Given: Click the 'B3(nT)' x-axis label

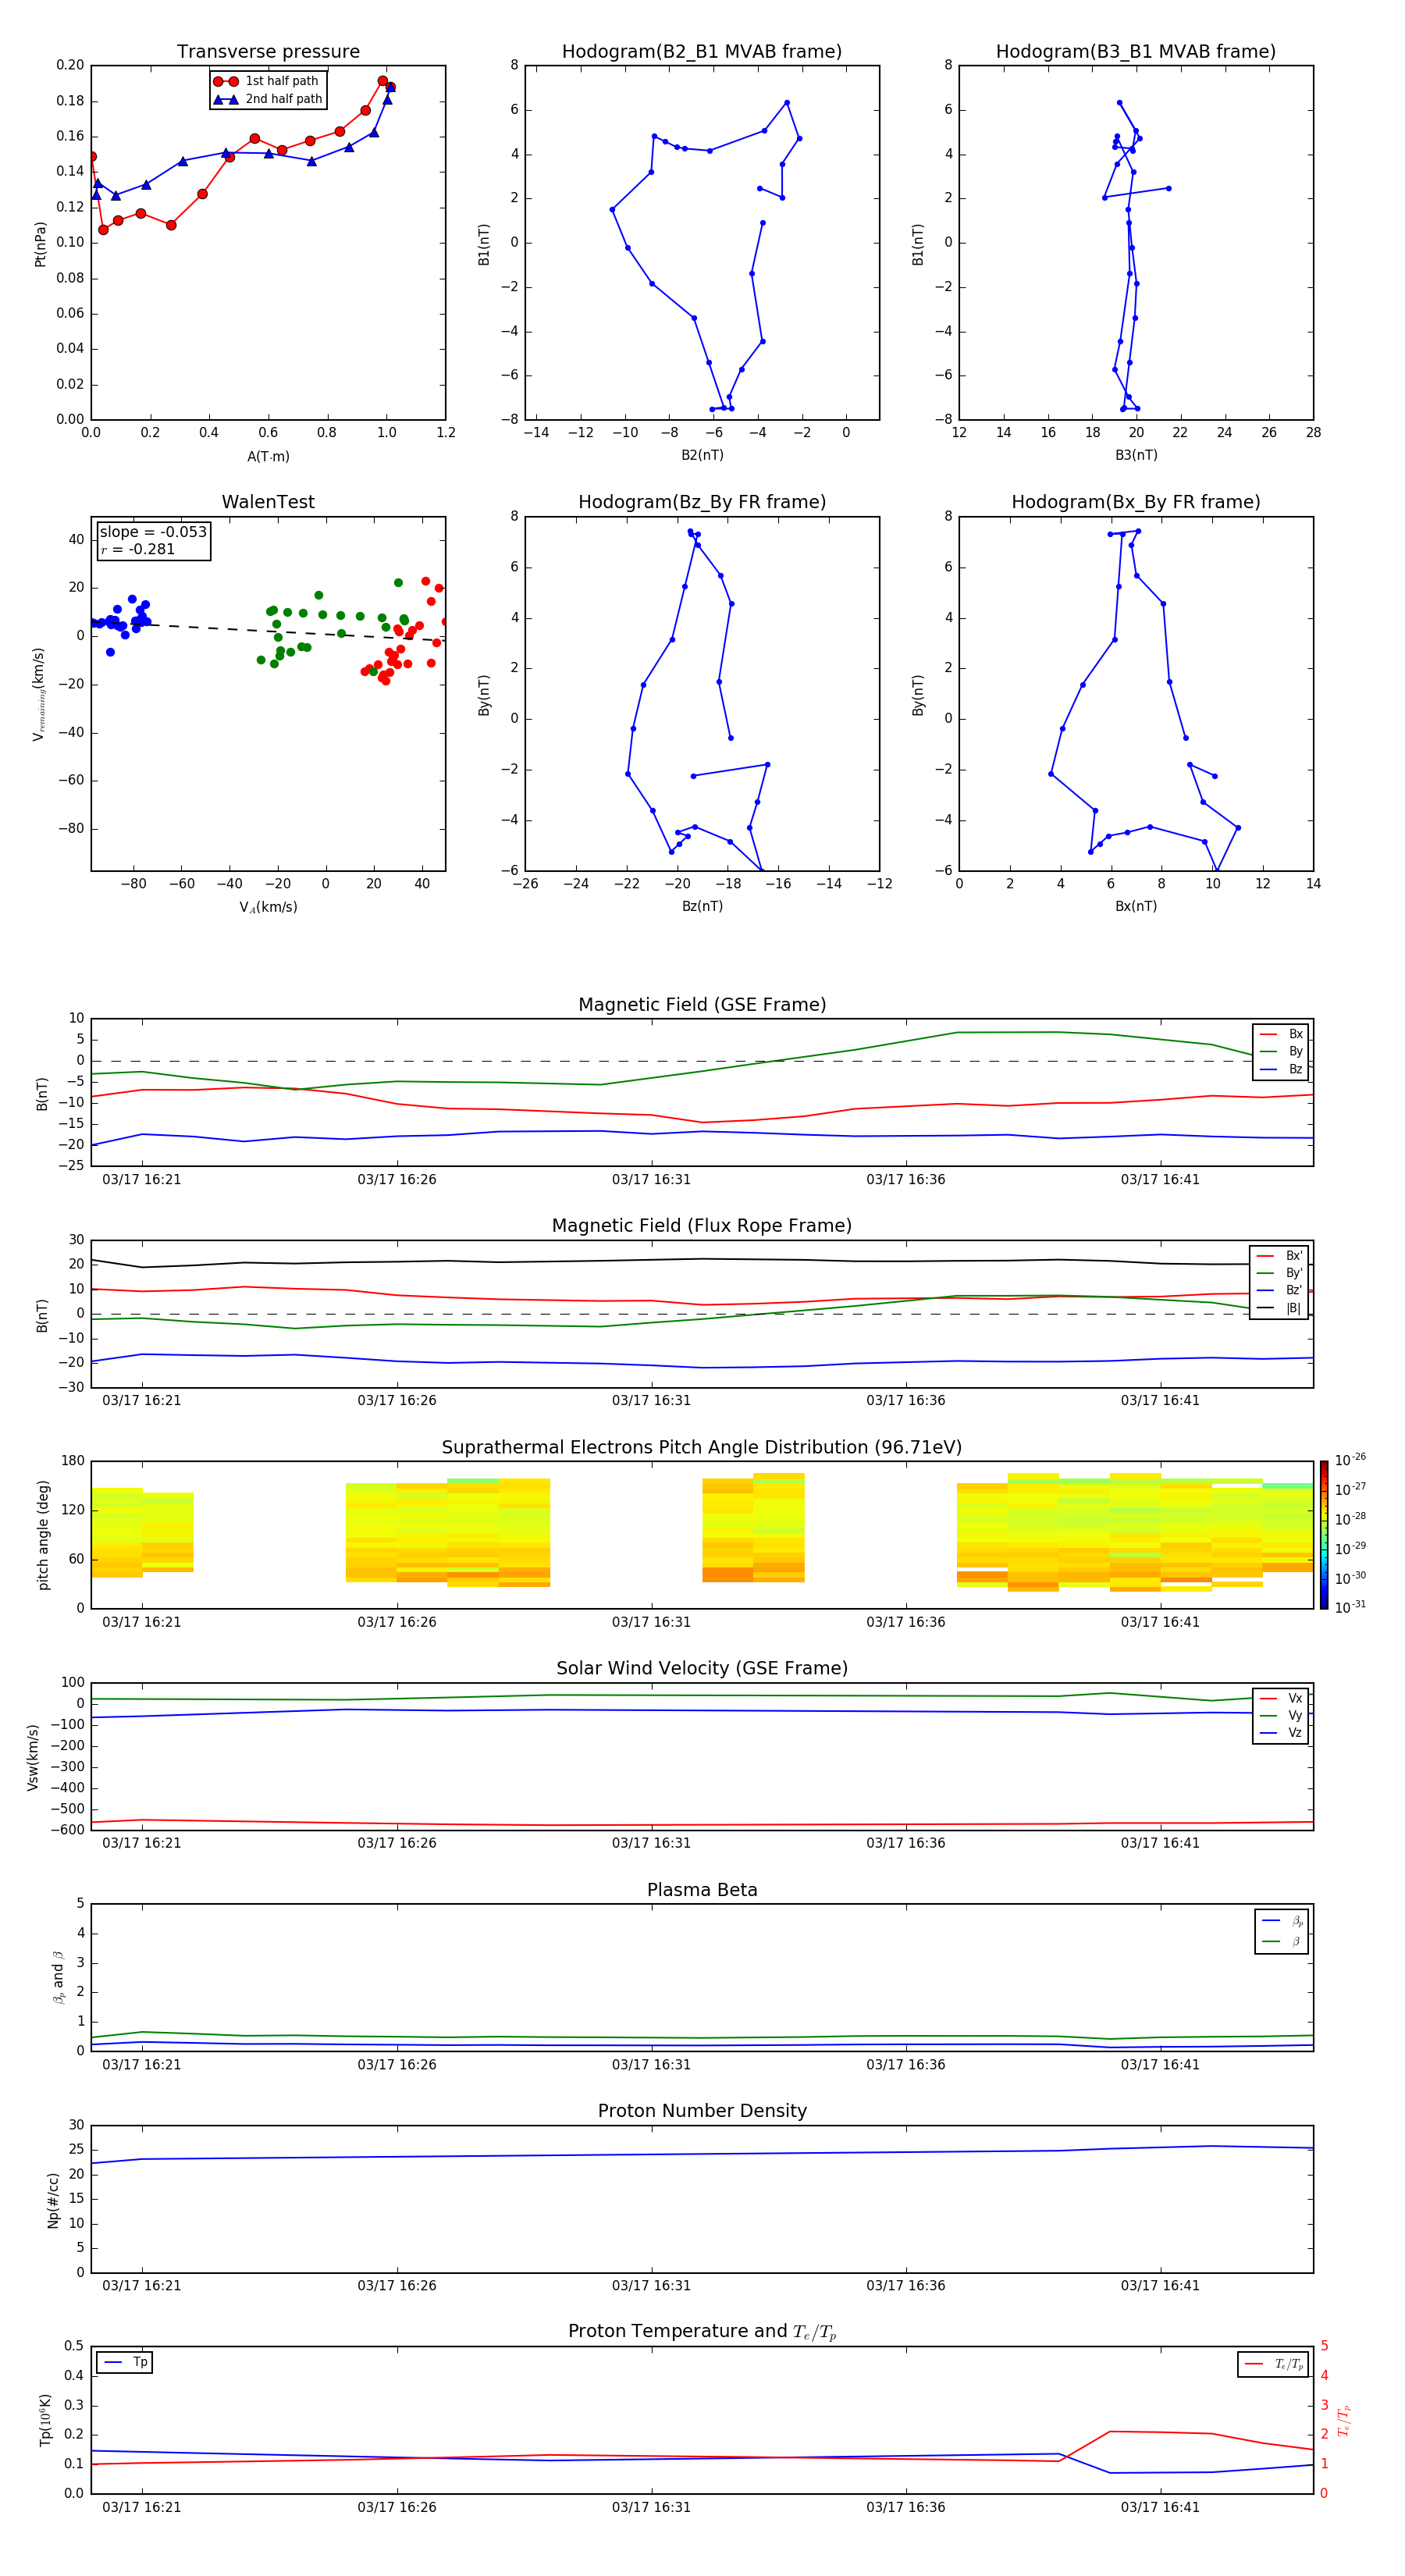Looking at the screenshot, I should pos(1136,456).
